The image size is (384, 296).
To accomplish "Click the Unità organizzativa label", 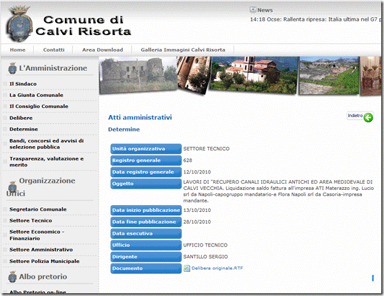I will click(x=146, y=149).
